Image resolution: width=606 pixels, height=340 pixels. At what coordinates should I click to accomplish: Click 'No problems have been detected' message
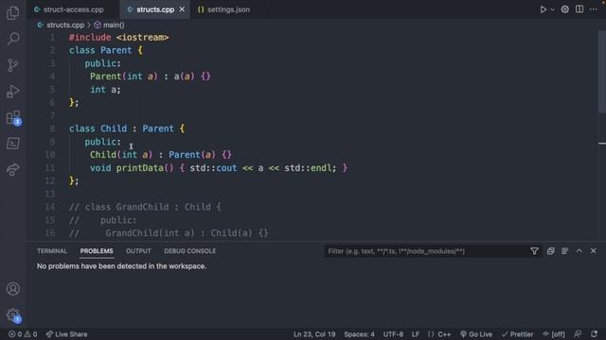pos(122,266)
